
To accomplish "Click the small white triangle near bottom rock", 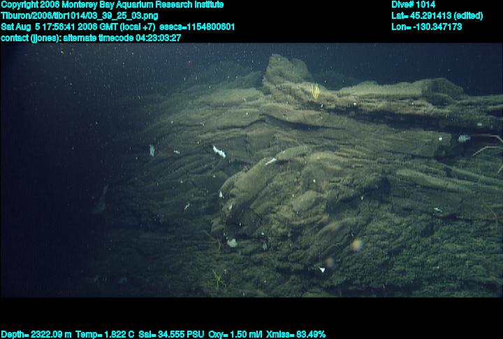I will coord(321,269).
